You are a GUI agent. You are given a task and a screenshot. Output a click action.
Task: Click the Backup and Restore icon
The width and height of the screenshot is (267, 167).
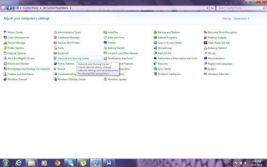point(155,32)
